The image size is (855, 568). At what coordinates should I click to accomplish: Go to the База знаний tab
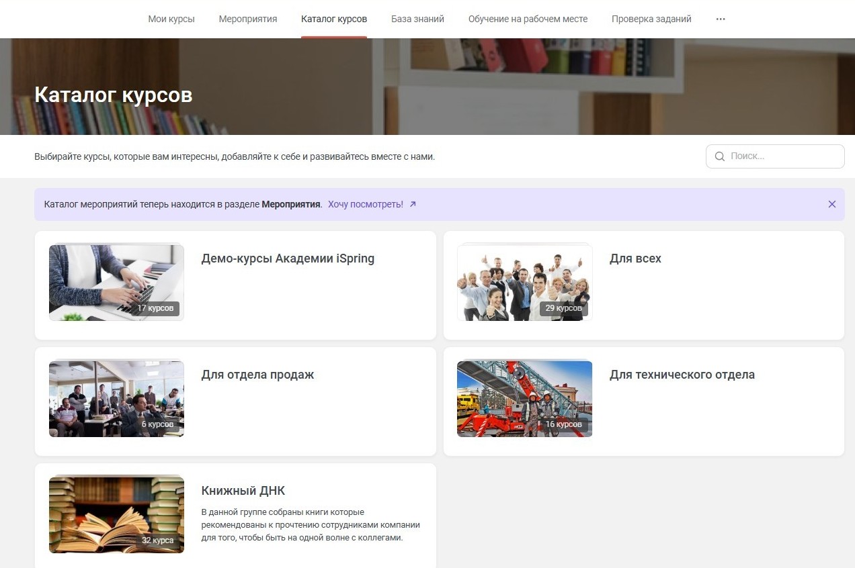tap(417, 19)
